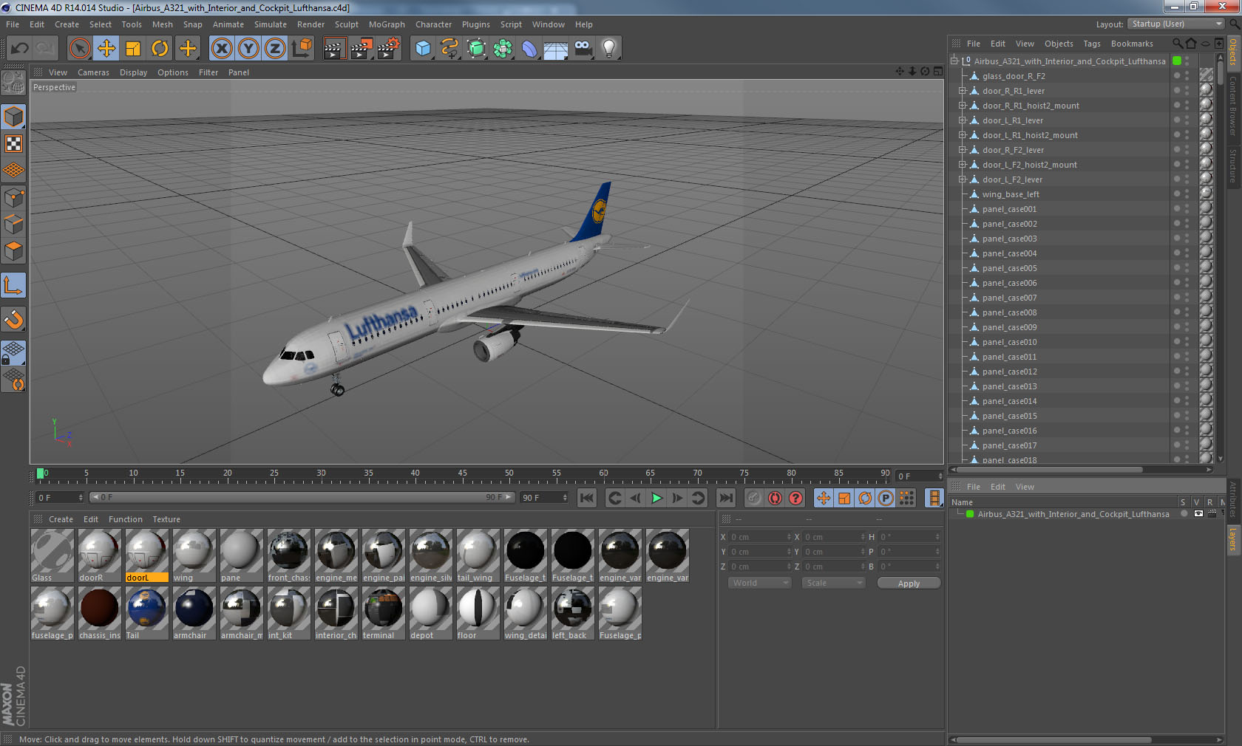Add a deformer object
1242x746 pixels.
tap(529, 49)
